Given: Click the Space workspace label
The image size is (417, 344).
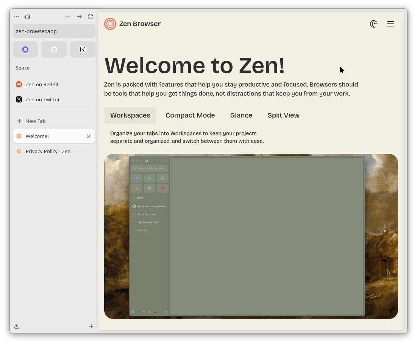Looking at the screenshot, I should click(23, 68).
